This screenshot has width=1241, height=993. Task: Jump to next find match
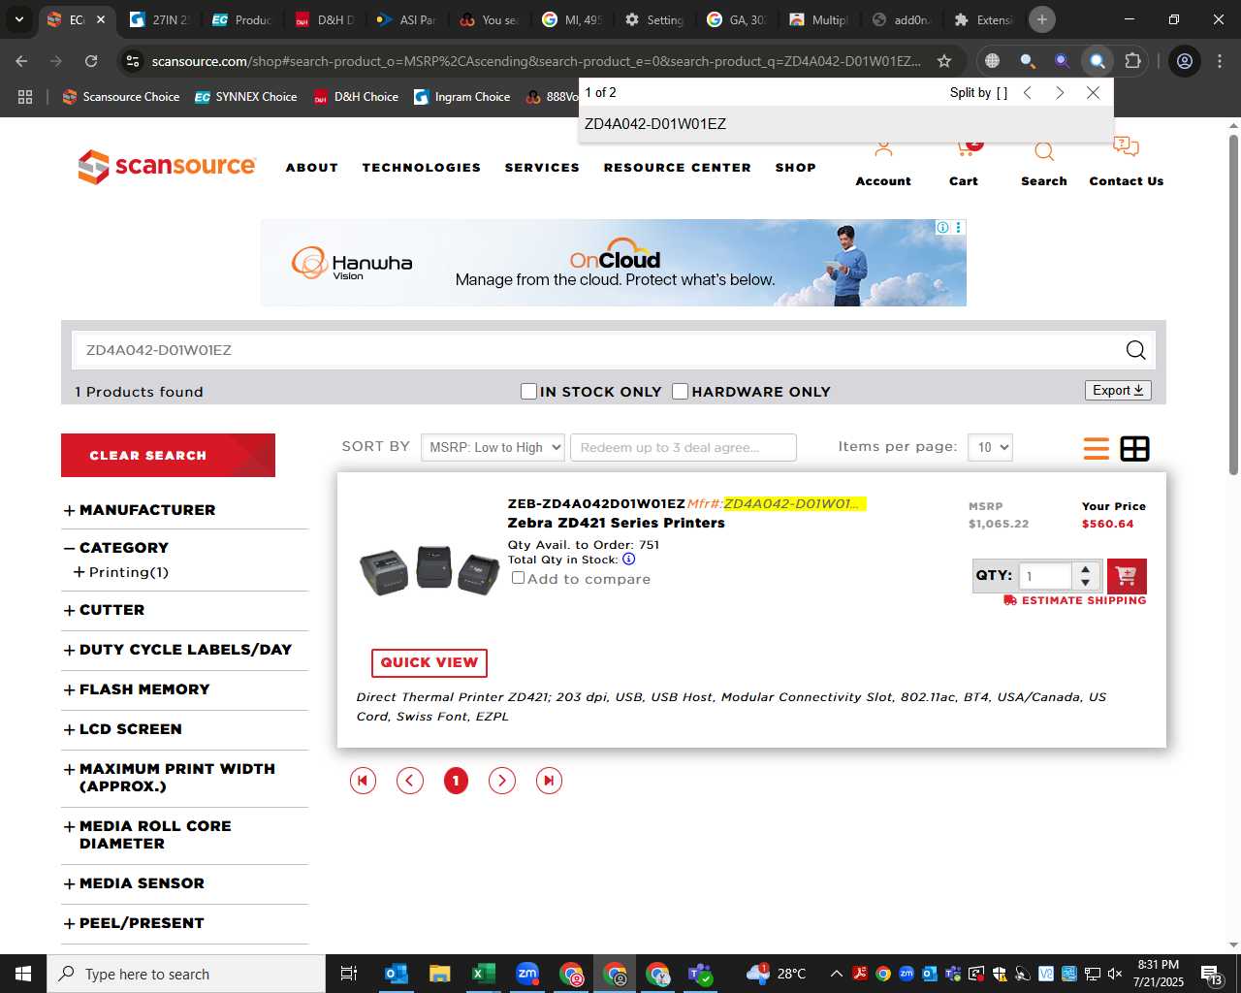(x=1060, y=92)
